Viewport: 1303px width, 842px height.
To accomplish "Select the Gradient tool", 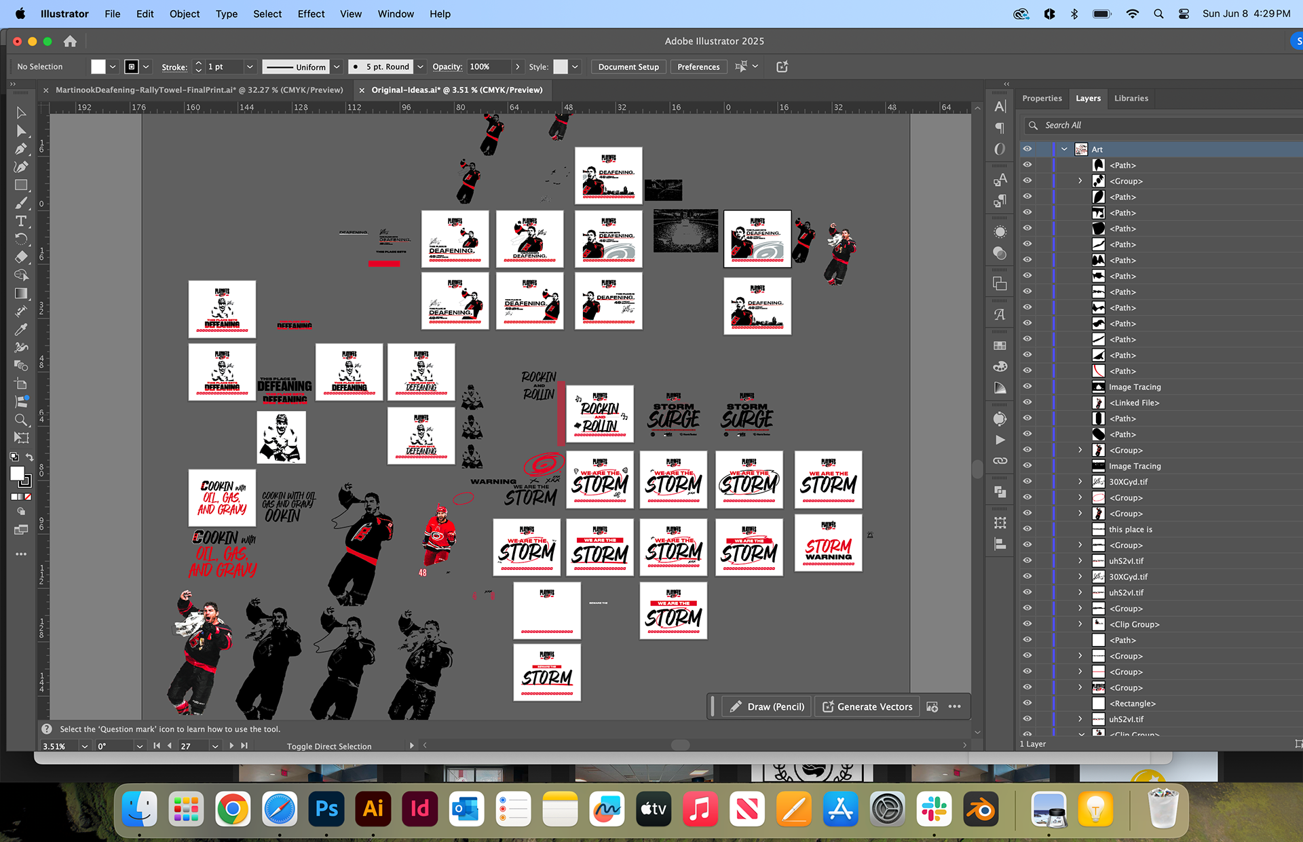I will [21, 293].
